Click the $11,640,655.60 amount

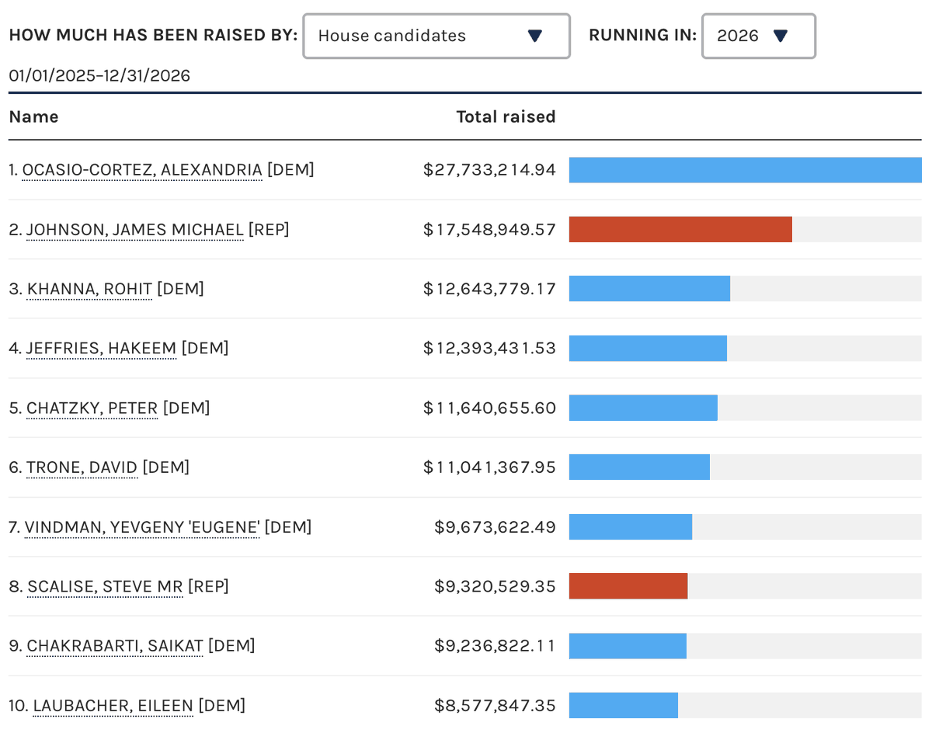click(x=489, y=408)
